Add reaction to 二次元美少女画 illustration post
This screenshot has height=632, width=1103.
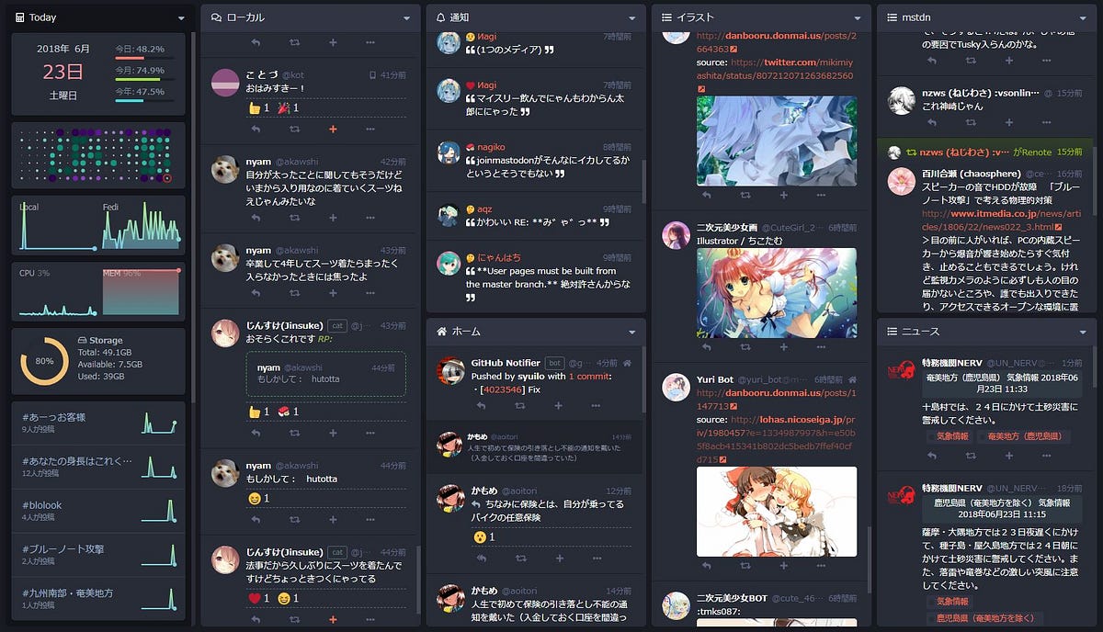click(783, 347)
